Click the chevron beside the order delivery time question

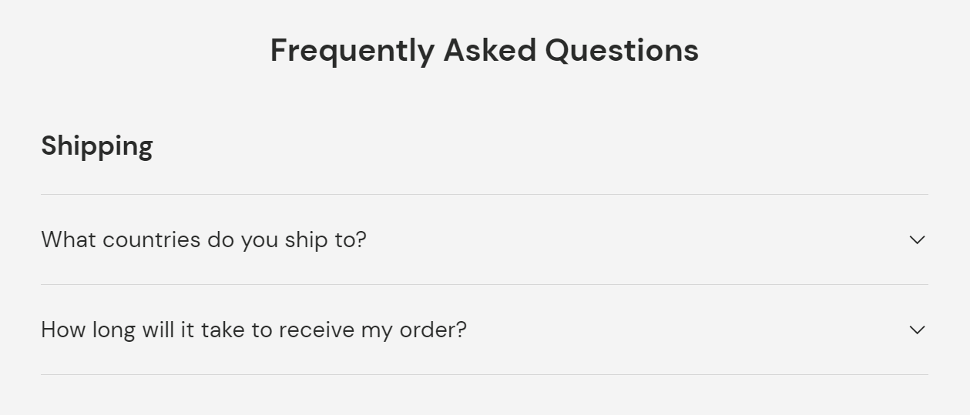pos(917,330)
